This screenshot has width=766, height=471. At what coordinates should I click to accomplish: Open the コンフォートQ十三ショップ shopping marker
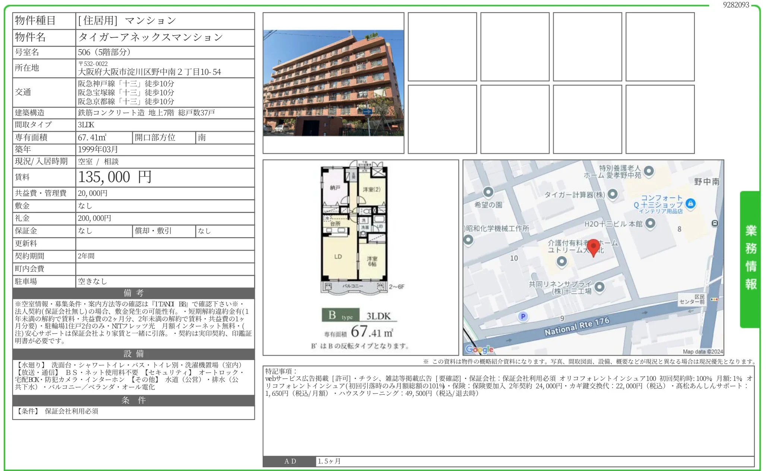pos(690,203)
